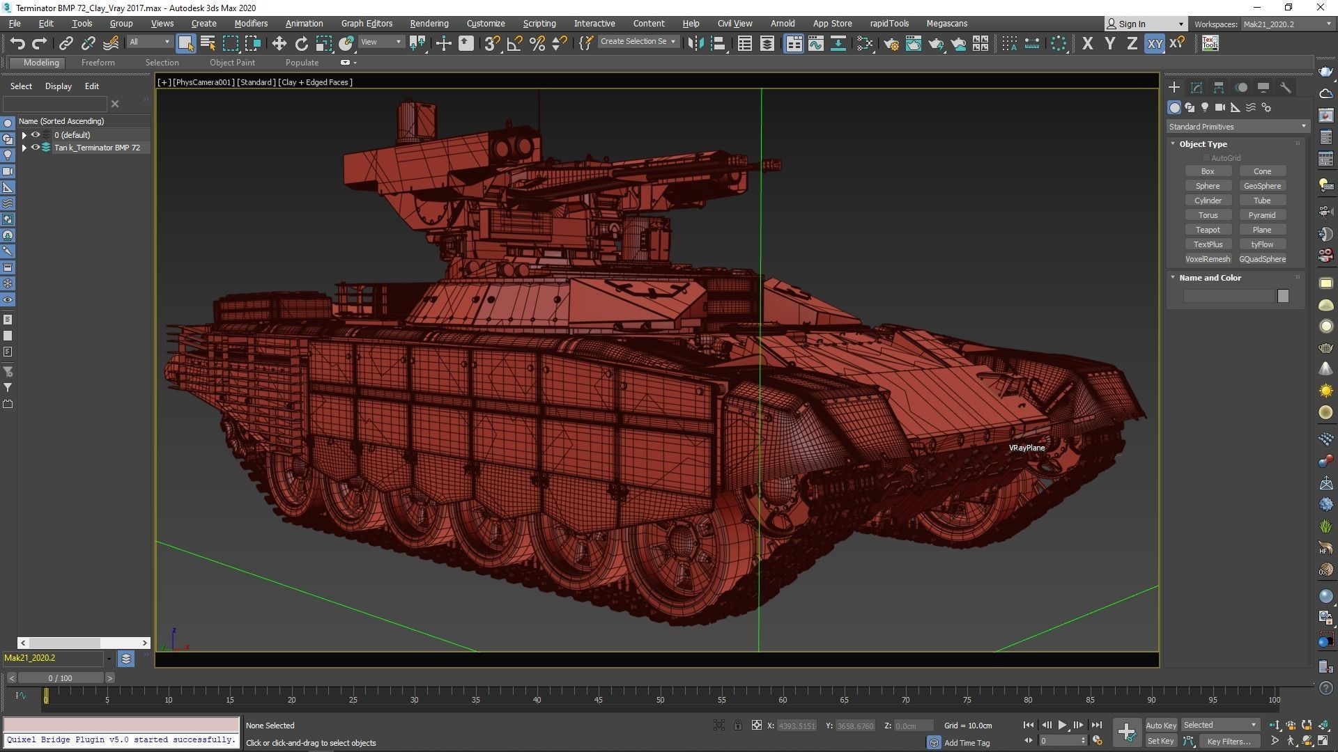
Task: Toggle visibility of 0 (default) layer
Action: click(36, 135)
